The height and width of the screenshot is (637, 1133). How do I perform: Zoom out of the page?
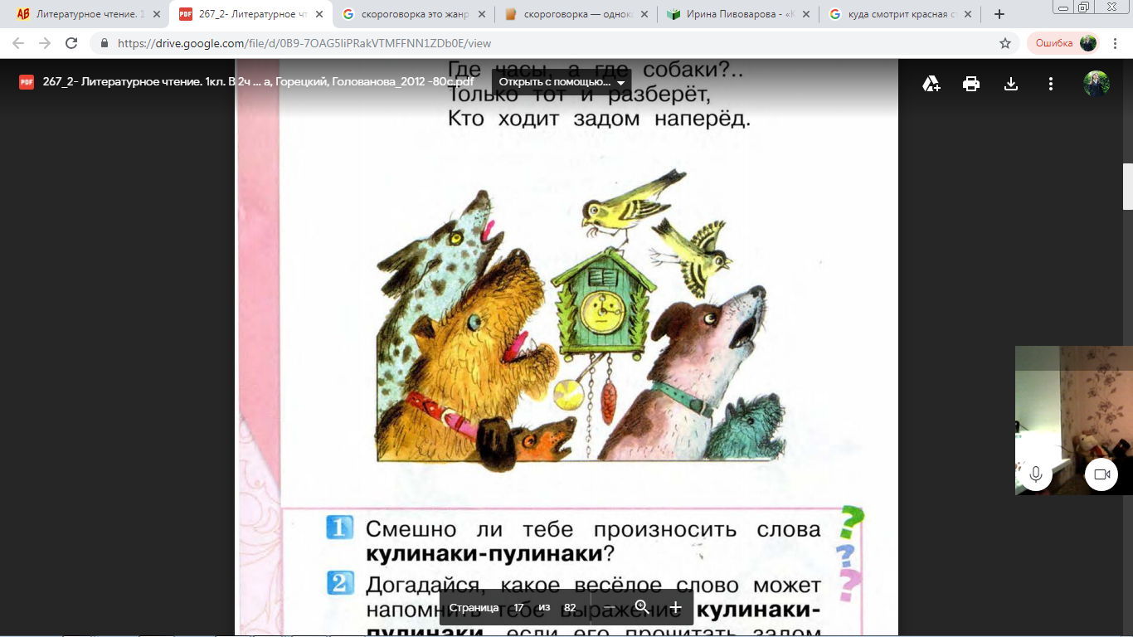[608, 608]
